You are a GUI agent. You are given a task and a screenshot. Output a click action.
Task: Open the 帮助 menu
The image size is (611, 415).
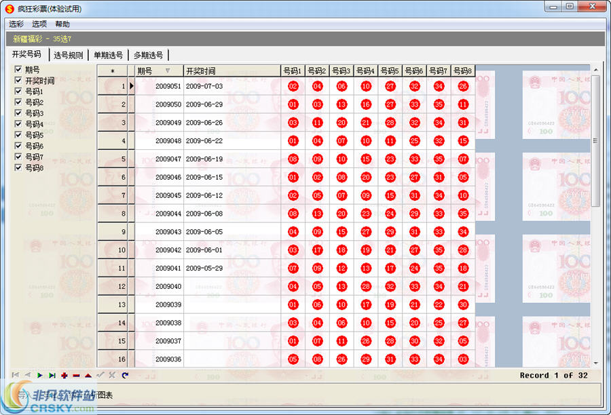[x=62, y=24]
